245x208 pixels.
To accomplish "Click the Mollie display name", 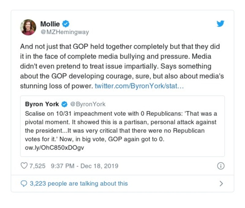I will tap(50, 24).
